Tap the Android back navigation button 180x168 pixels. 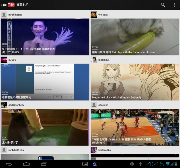[9, 164]
